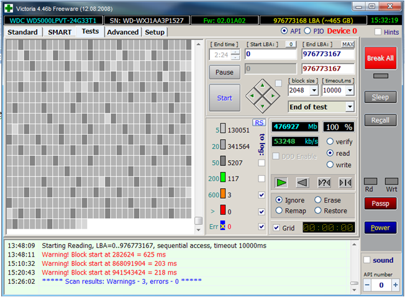Decrease API number with minus button
The width and height of the screenshot is (405, 297).
click(367, 285)
